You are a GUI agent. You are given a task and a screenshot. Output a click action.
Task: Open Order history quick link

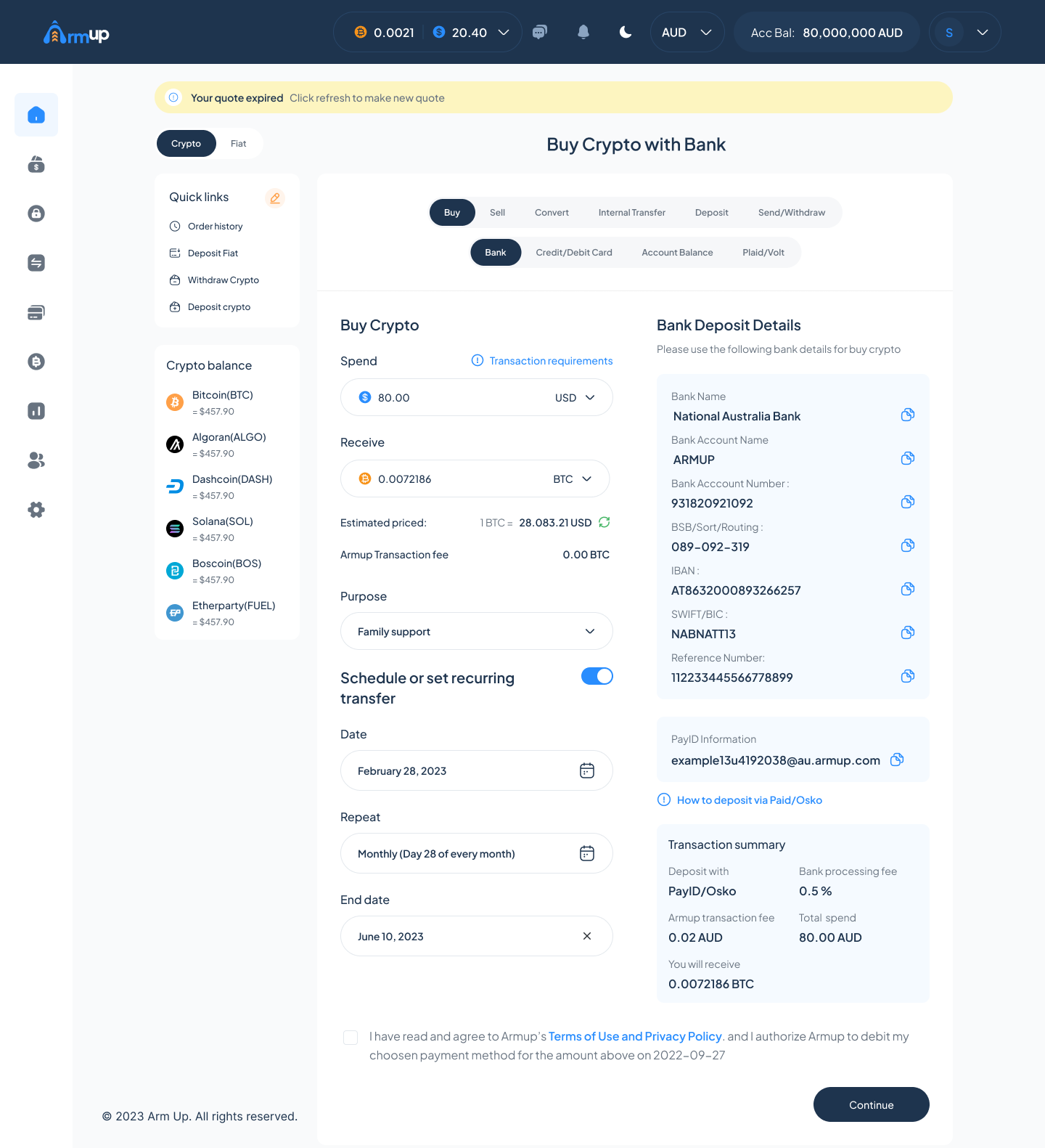[x=207, y=226]
